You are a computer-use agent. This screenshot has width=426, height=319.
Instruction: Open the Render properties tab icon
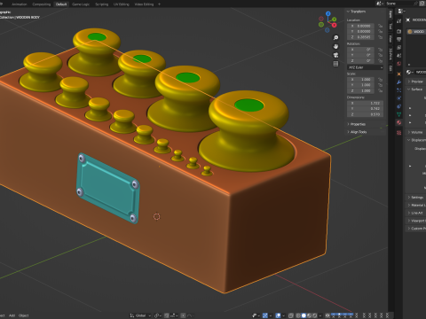[399, 31]
